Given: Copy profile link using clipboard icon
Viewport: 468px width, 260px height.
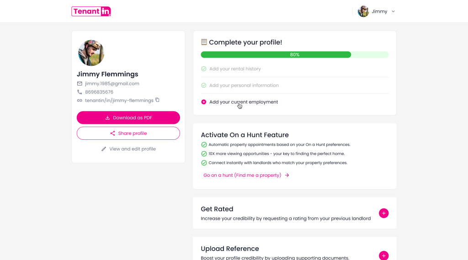Looking at the screenshot, I should (157, 100).
